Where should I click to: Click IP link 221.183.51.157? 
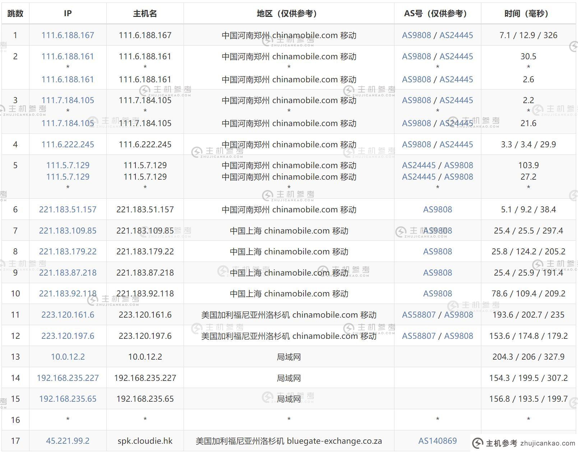(68, 209)
